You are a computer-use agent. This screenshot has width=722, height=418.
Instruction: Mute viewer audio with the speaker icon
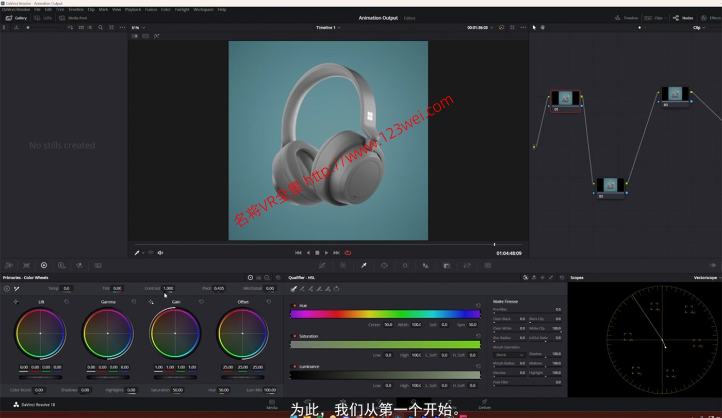160,253
